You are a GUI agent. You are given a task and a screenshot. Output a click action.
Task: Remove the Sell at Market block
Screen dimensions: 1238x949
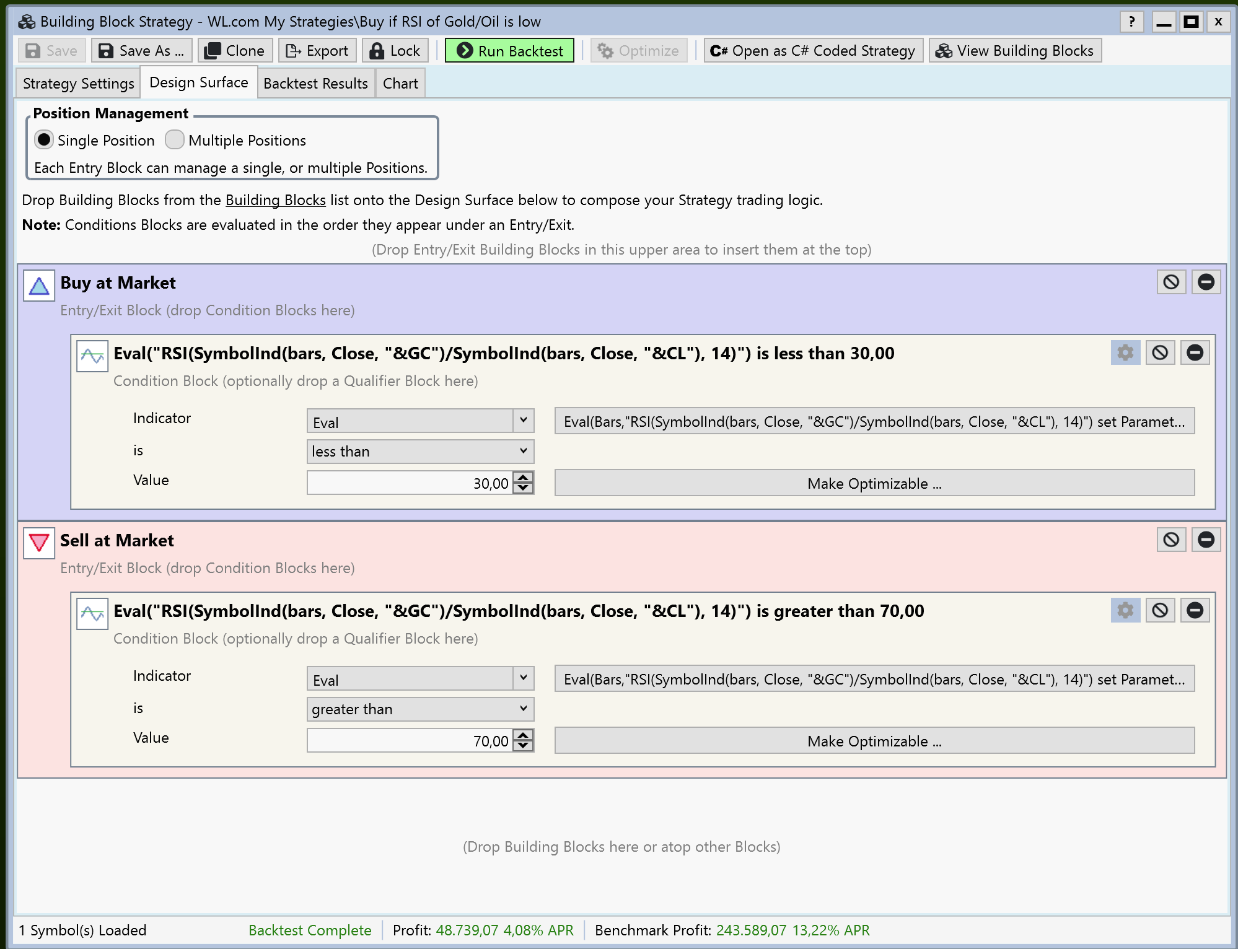1206,540
